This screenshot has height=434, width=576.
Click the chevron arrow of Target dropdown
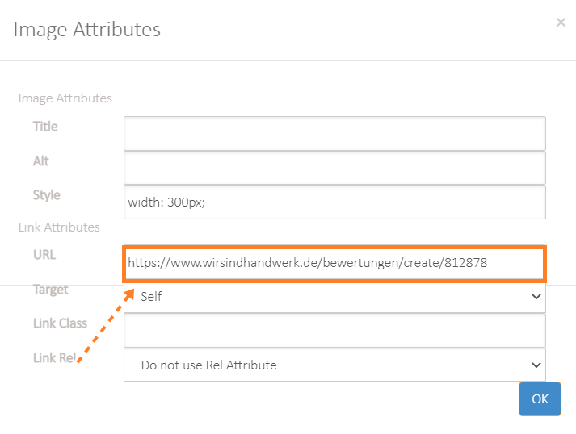click(536, 296)
